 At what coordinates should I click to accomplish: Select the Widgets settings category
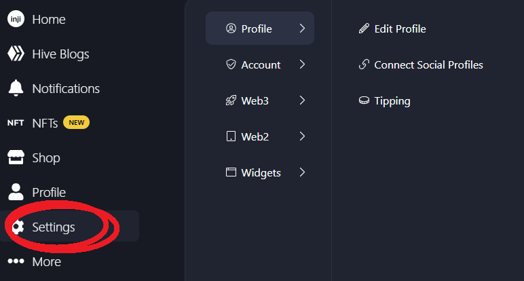pos(260,172)
